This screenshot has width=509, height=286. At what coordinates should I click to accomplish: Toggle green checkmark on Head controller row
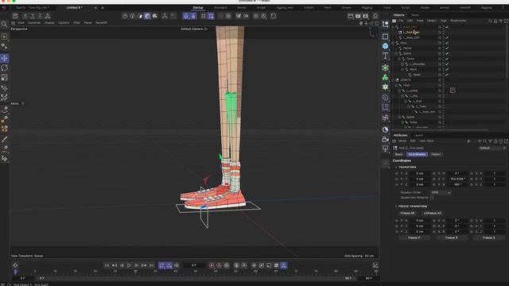pyautogui.click(x=447, y=75)
